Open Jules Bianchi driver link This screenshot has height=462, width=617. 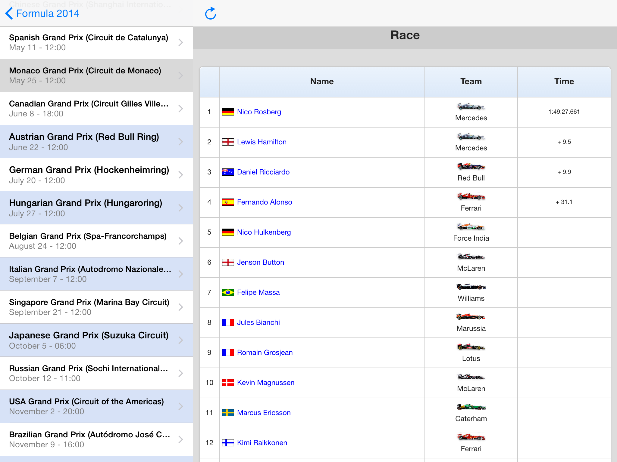[258, 322]
